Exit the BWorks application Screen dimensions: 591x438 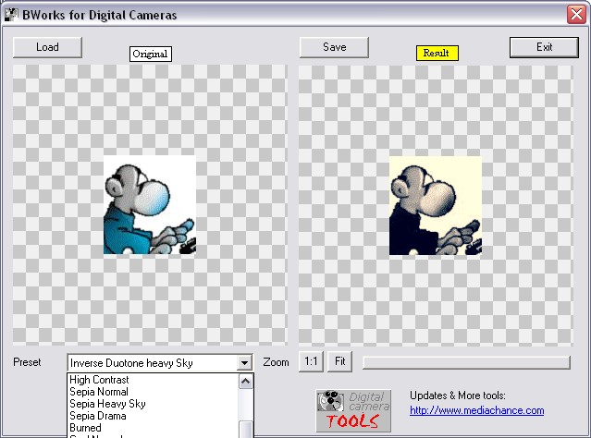coord(544,47)
